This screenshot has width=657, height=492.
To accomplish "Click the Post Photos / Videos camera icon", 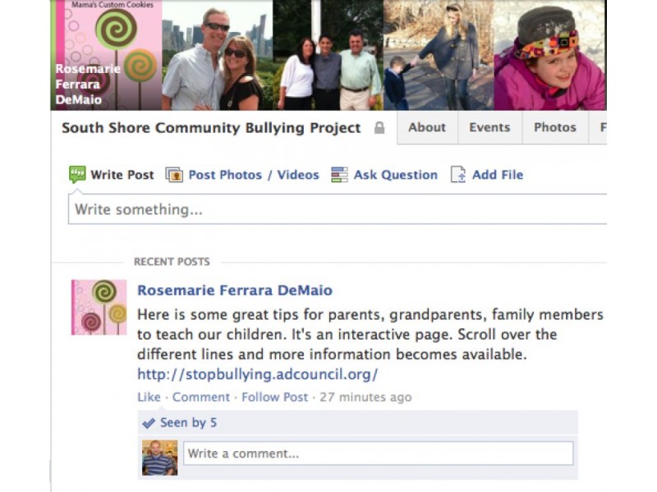I will [174, 175].
